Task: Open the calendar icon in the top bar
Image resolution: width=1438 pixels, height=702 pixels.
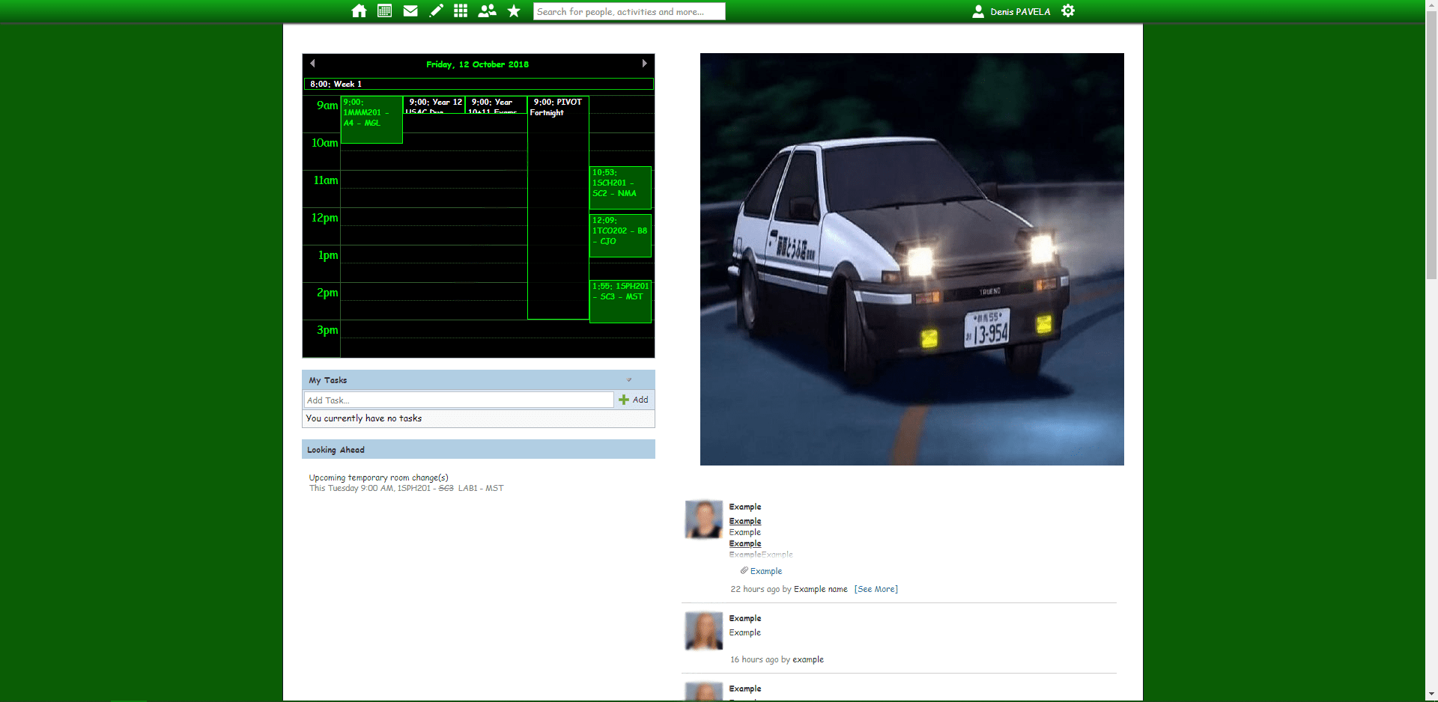Action: coord(385,11)
